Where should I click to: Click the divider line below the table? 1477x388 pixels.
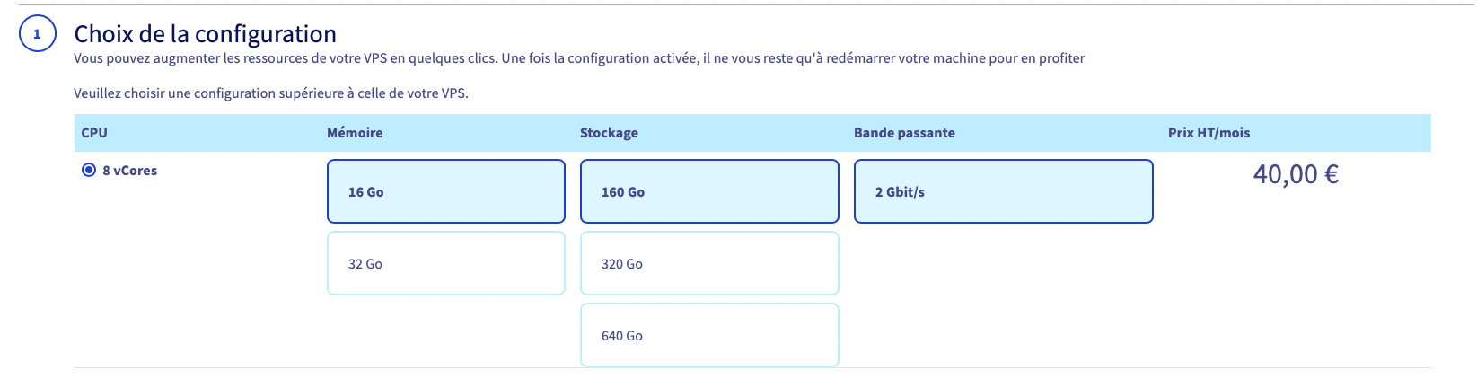[752, 368]
